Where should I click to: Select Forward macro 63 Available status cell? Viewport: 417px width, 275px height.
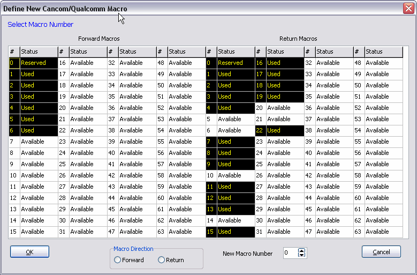pyautogui.click(x=185, y=232)
